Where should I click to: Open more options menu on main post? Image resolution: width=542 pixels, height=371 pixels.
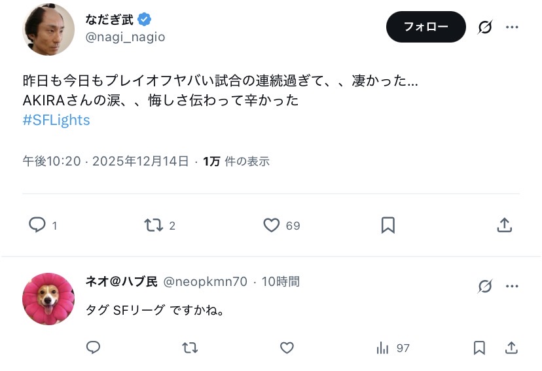pos(513,27)
